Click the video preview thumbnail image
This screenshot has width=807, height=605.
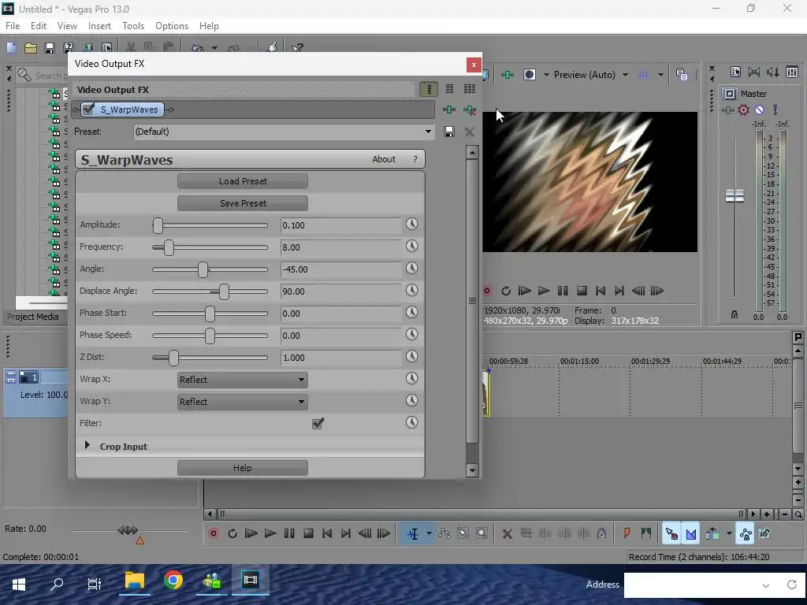589,182
